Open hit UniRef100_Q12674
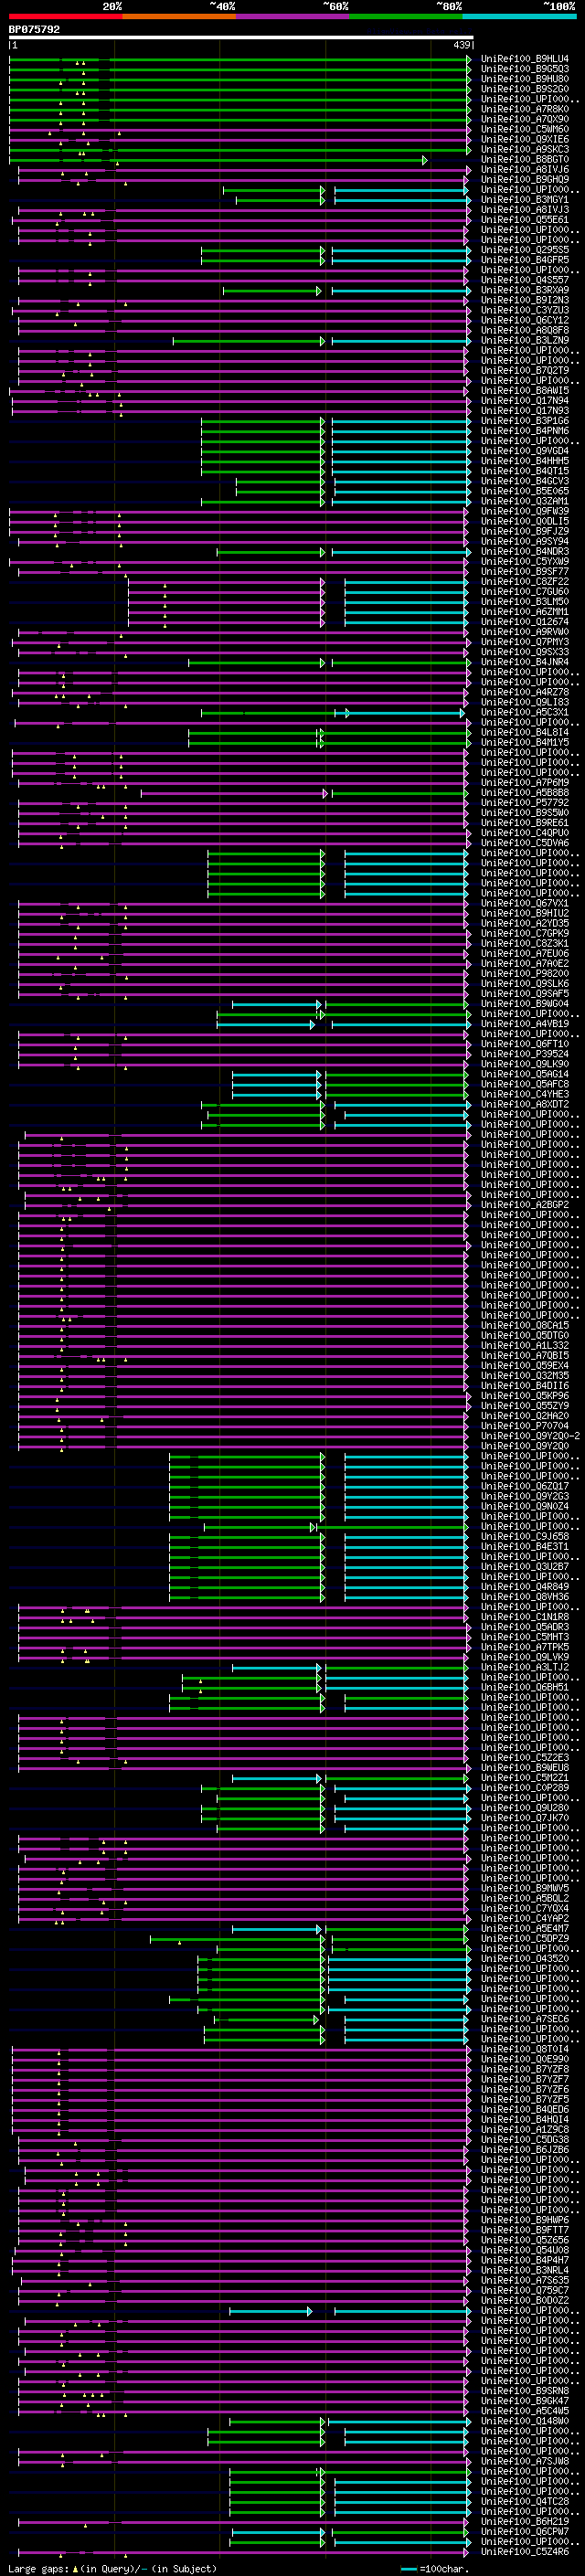The image size is (585, 2576). 524,622
